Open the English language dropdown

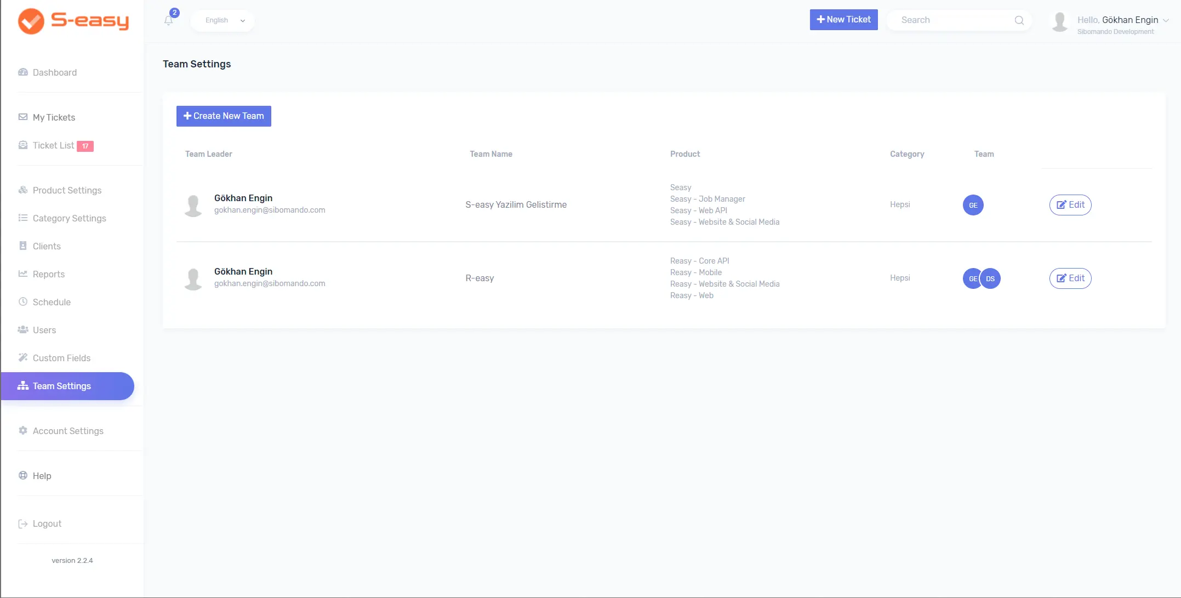(223, 20)
